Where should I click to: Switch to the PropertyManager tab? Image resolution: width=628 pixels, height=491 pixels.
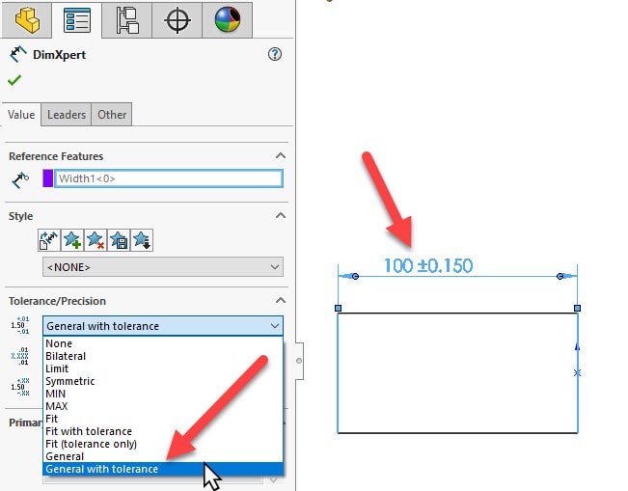[x=76, y=19]
